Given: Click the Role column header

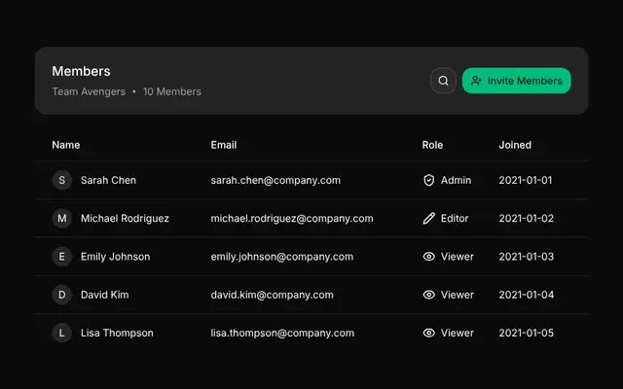Looking at the screenshot, I should click(432, 145).
